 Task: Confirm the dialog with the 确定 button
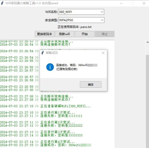pyautogui.click(x=91, y=84)
